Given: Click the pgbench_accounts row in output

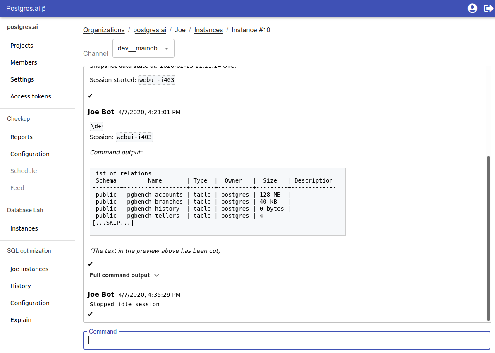Looking at the screenshot, I should (193, 195).
